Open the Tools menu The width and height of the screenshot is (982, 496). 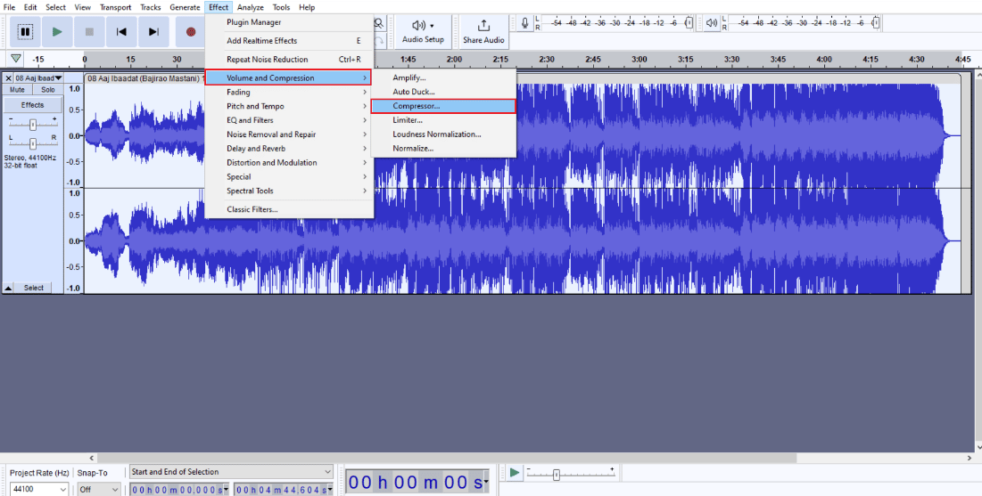[x=281, y=7]
